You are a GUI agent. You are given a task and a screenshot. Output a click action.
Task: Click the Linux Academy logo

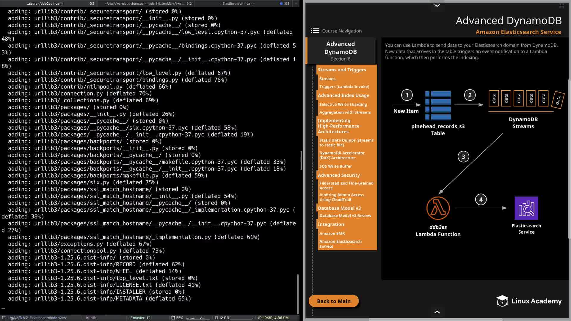click(x=529, y=301)
